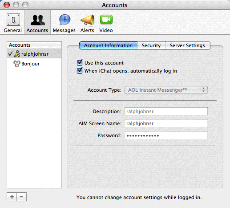Viewport: 230px width, 208px height.
Task: Uncheck Use this account
Action: tap(80, 62)
